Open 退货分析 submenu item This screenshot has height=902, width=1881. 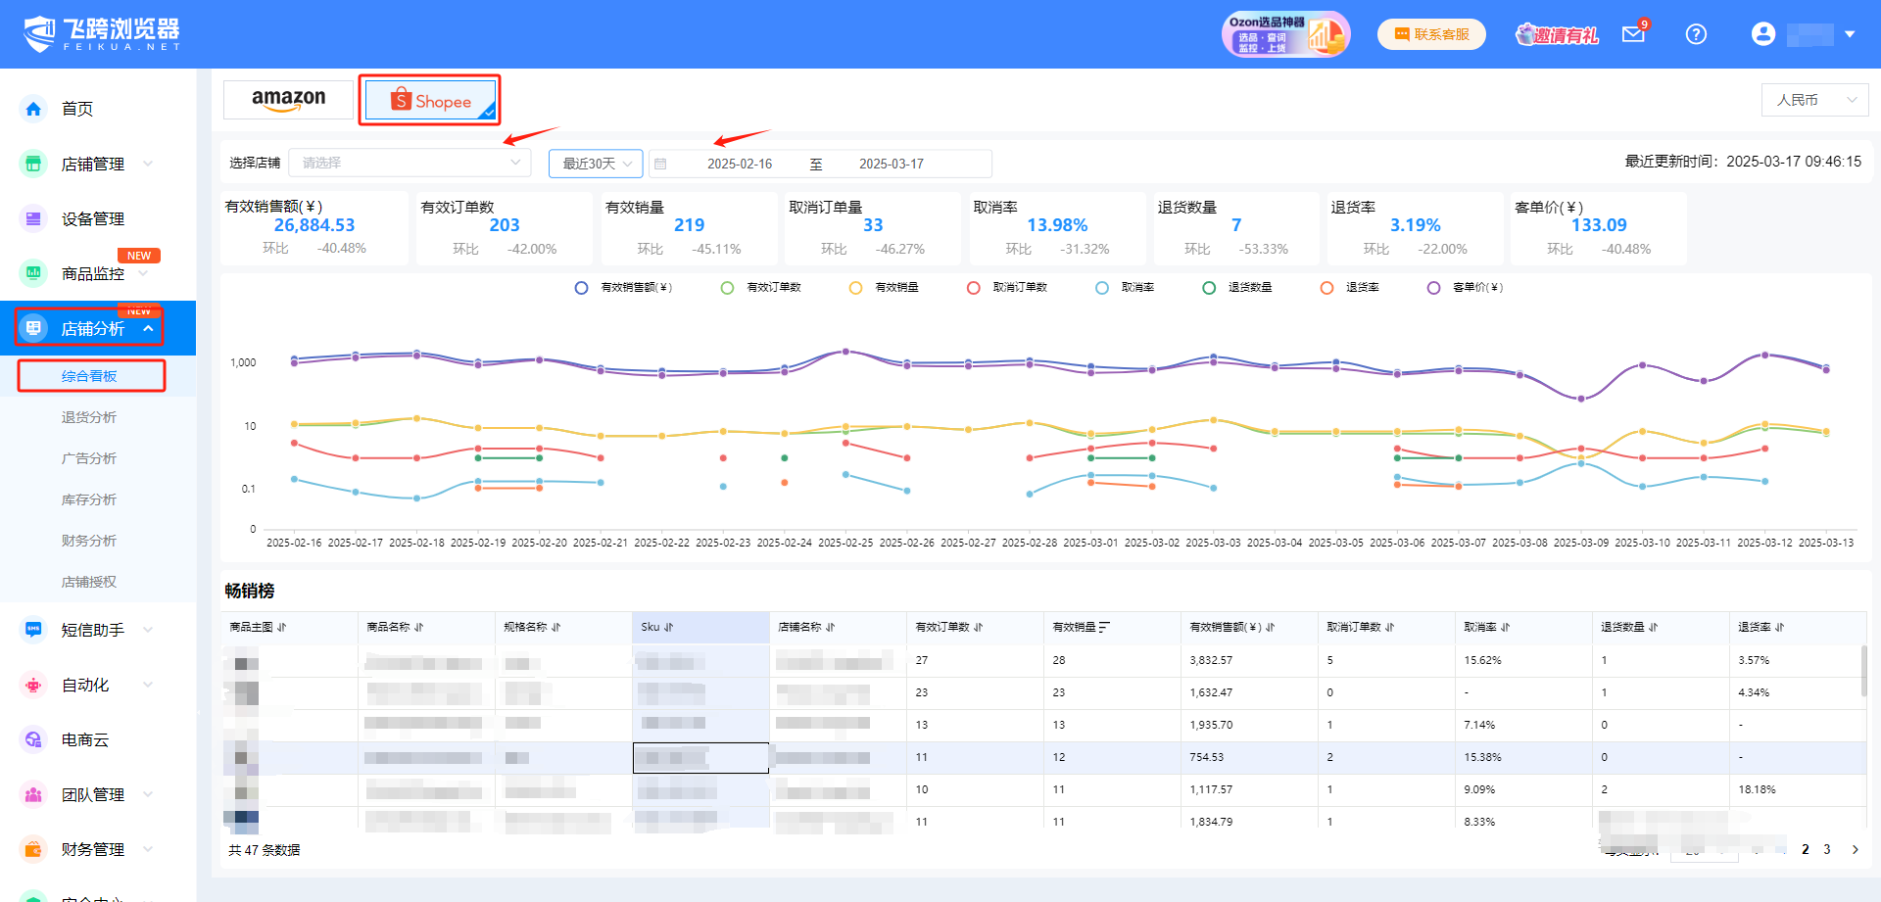click(x=89, y=417)
